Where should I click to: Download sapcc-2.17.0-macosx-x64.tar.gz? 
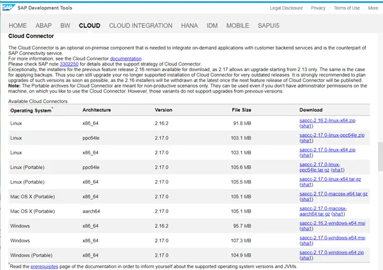tap(333, 194)
